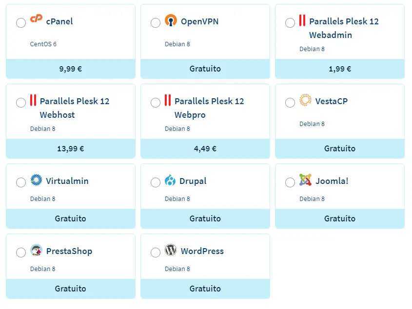The image size is (412, 309).
Task: Click the Joomla! logo icon
Action: click(305, 180)
